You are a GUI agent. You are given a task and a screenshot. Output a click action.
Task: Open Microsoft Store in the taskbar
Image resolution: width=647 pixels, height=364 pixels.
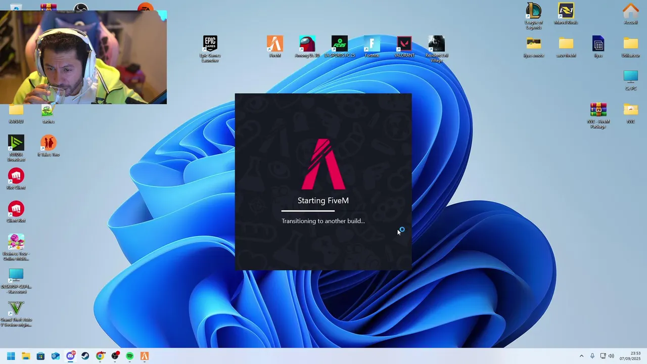(x=40, y=356)
